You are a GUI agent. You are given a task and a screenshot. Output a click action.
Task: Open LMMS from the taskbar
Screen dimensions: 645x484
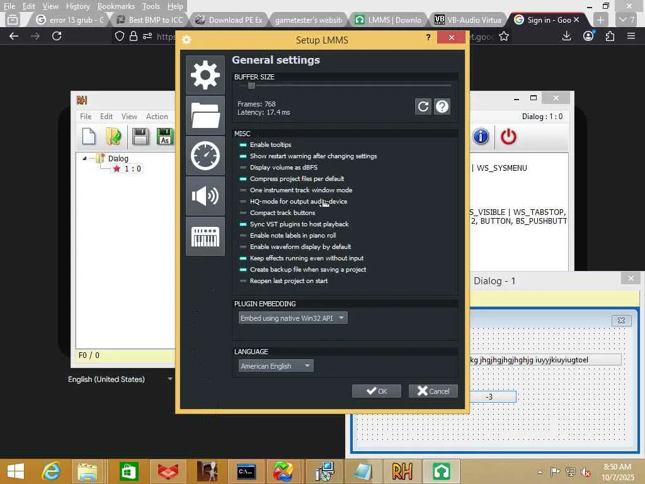point(441,471)
